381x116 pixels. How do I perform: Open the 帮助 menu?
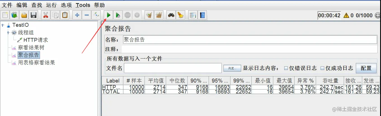[x=99, y=5]
